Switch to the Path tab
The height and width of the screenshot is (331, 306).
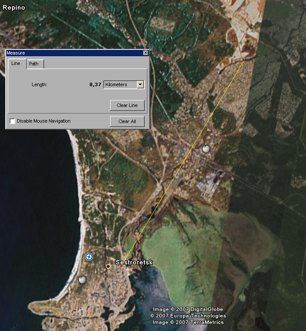[x=34, y=64]
